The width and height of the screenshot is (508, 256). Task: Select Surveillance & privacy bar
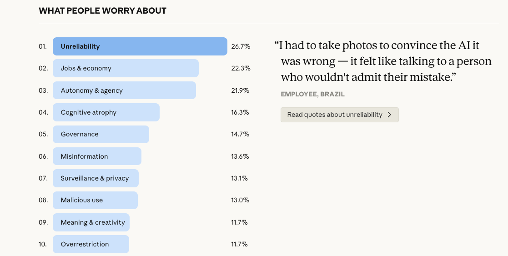coord(96,178)
